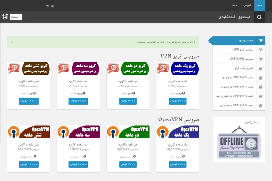Open نصب OPENVPN در مکینتاش link
Image resolution: width=272 pixels, height=181 pixels.
click(x=239, y=105)
